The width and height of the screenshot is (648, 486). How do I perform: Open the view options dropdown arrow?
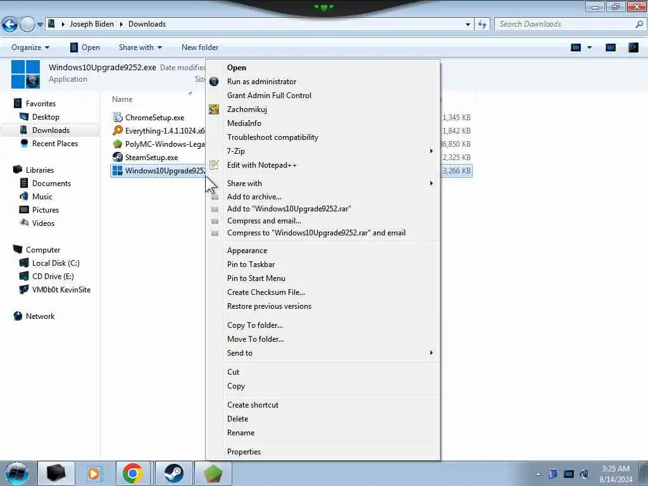coord(589,47)
